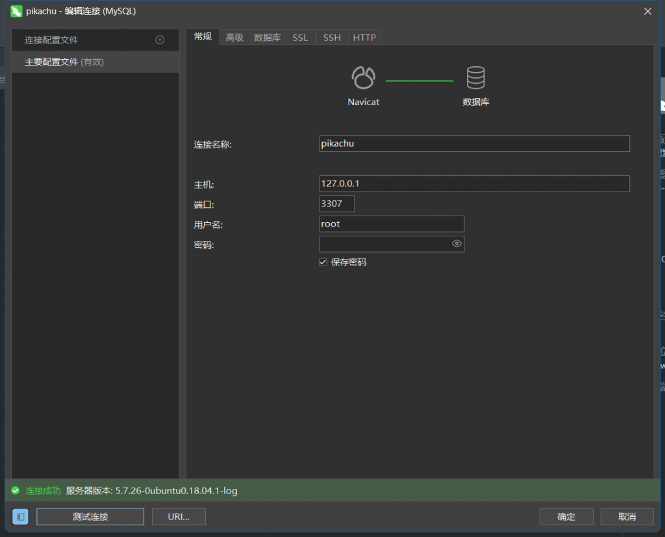Uncheck the 保存密码 checkbox

323,262
